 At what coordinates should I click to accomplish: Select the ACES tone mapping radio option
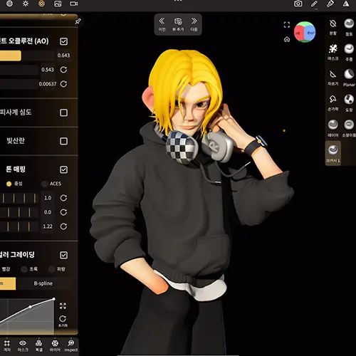click(51, 184)
